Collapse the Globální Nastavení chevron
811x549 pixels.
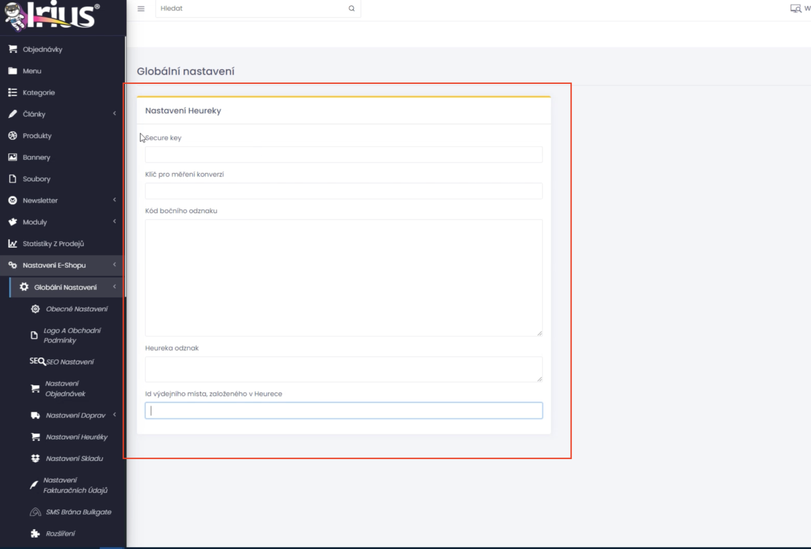114,287
